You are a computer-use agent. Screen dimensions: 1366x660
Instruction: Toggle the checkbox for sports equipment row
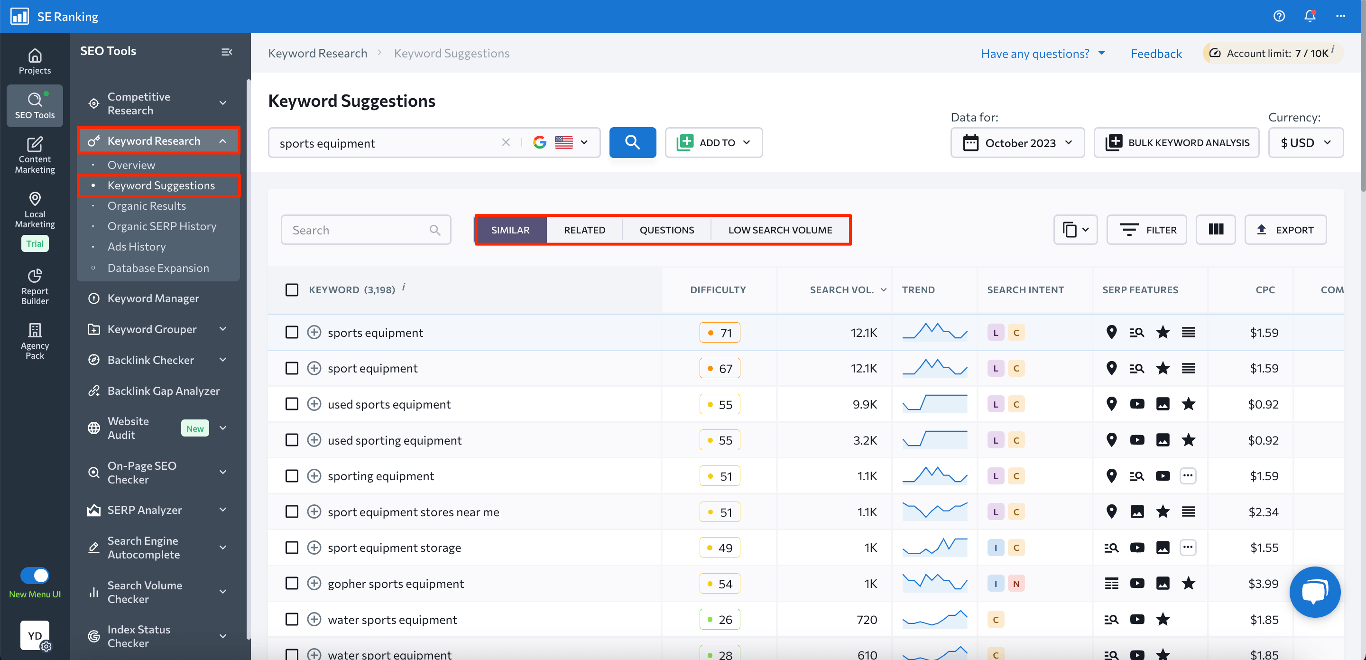click(x=292, y=332)
